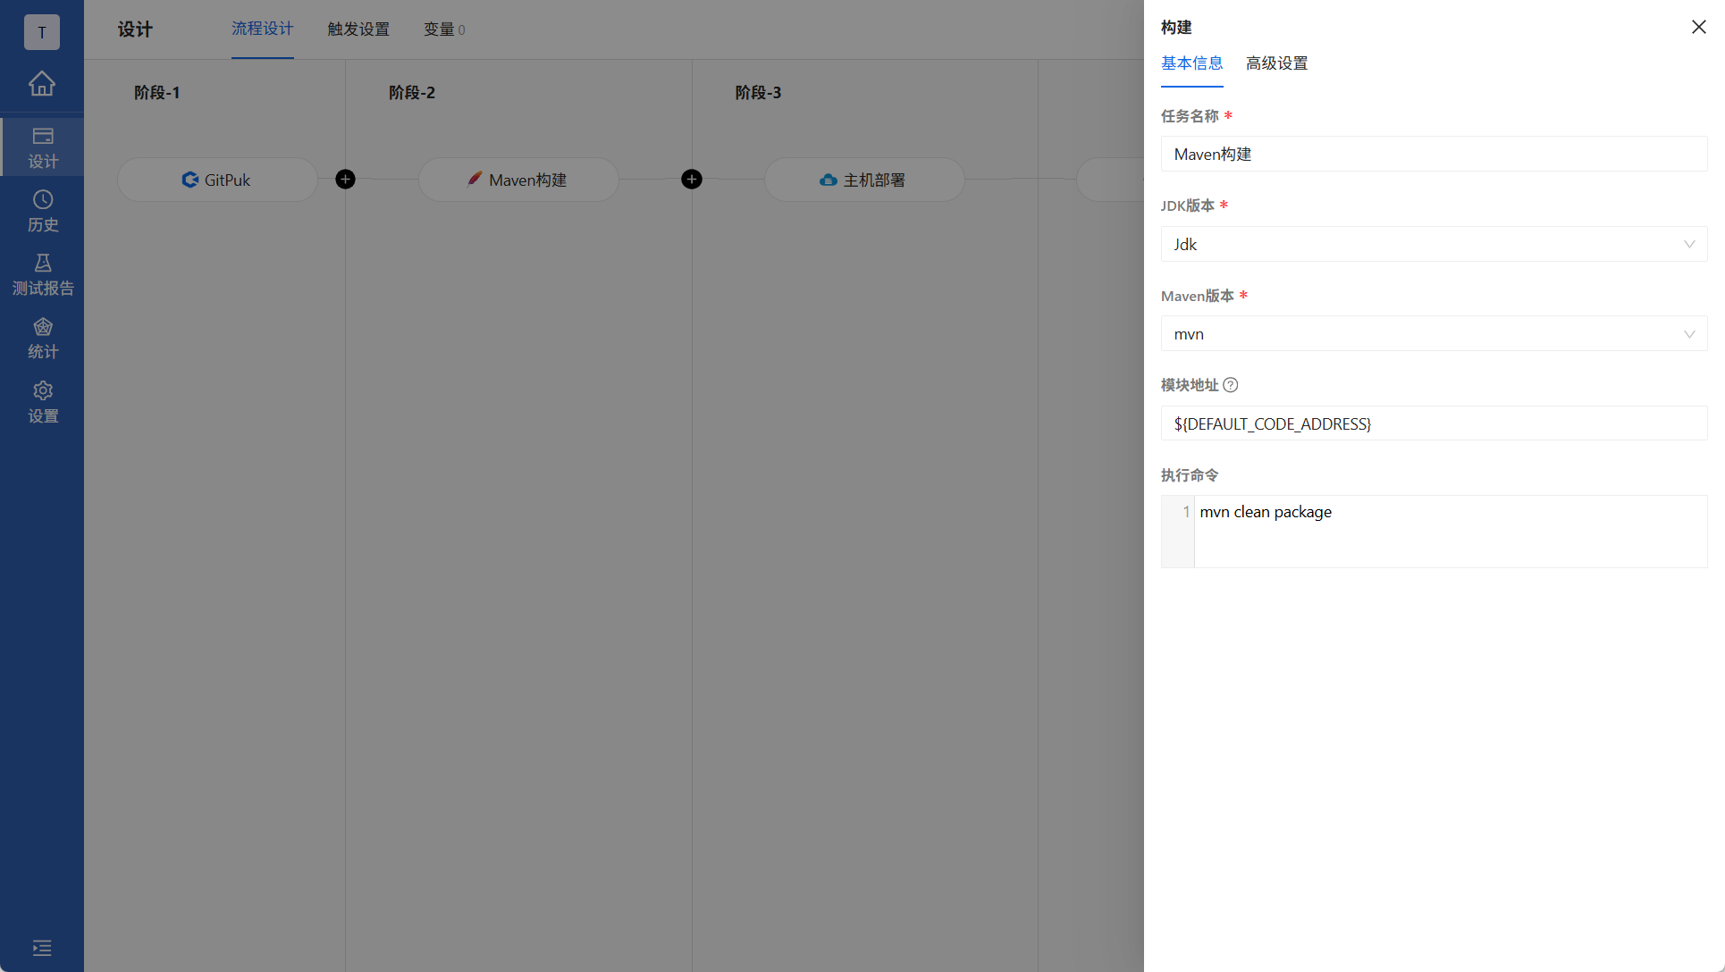Open the 历史 history clock icon

point(42,211)
